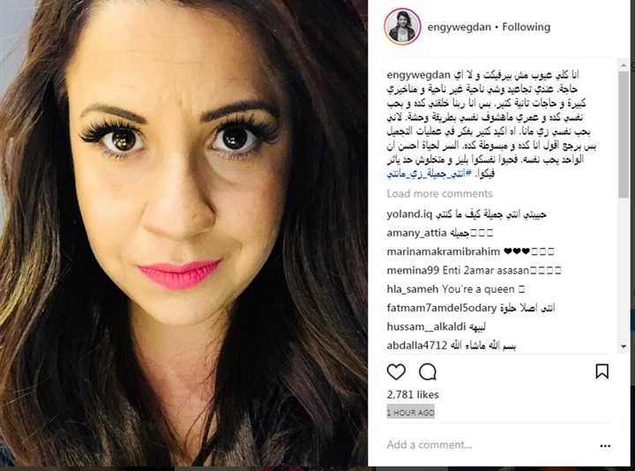Open the engywegdan username in header
Viewport: 635px width, 471px height.
coord(459,27)
